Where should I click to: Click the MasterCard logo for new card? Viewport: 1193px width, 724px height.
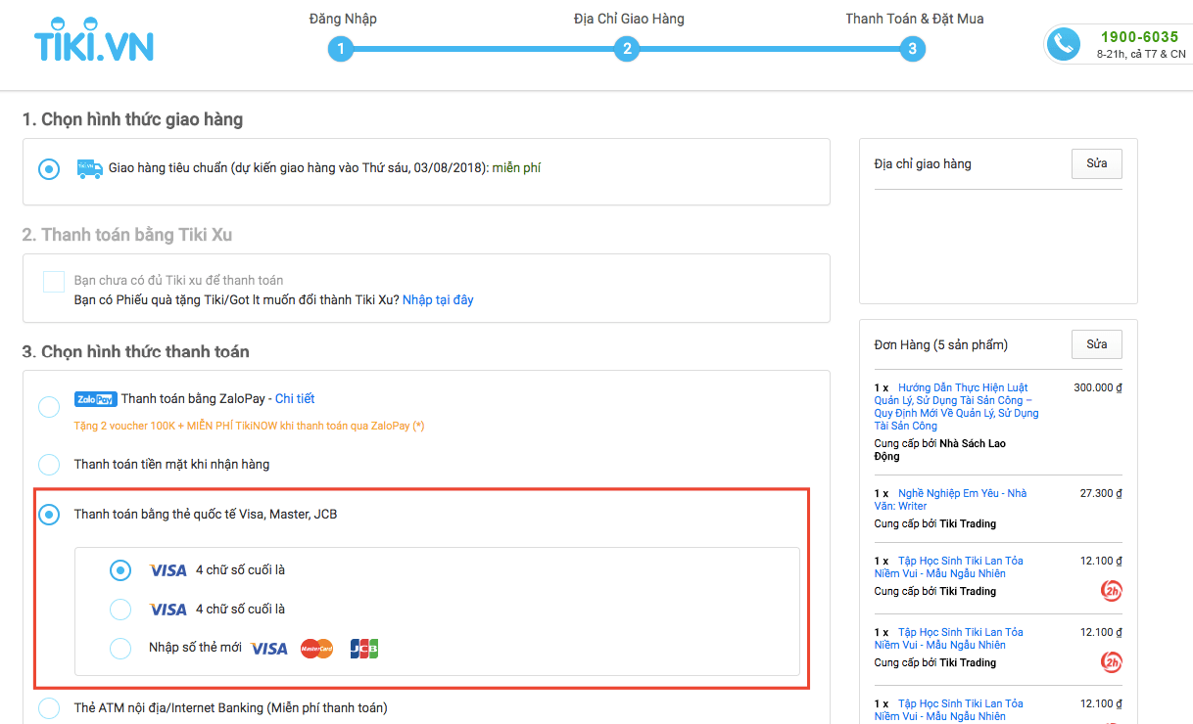316,649
